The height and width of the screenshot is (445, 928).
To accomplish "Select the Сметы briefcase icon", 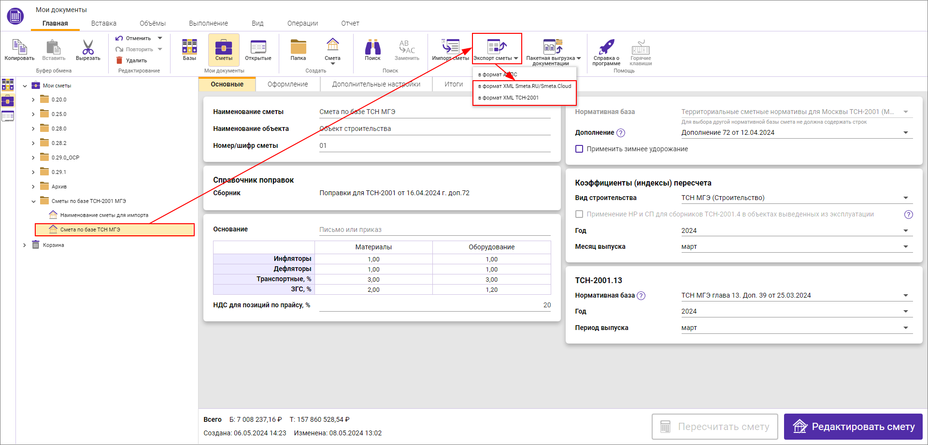I will (224, 50).
